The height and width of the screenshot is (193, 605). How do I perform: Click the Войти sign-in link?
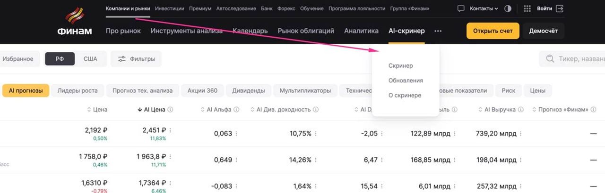click(x=544, y=8)
